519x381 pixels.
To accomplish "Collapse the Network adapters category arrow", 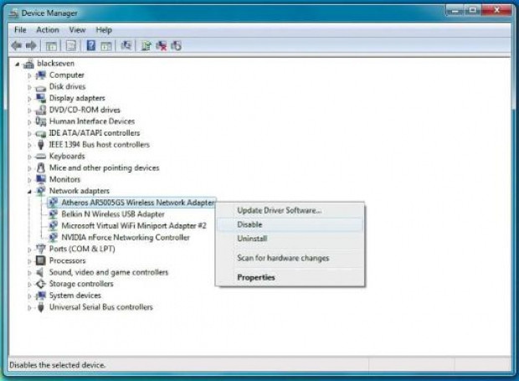I will (x=29, y=191).
